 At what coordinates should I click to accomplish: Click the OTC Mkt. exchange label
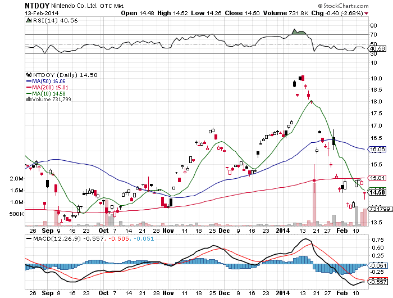(112, 6)
